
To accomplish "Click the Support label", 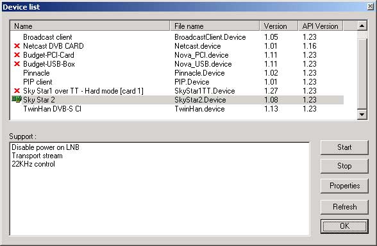I will point(22,136).
